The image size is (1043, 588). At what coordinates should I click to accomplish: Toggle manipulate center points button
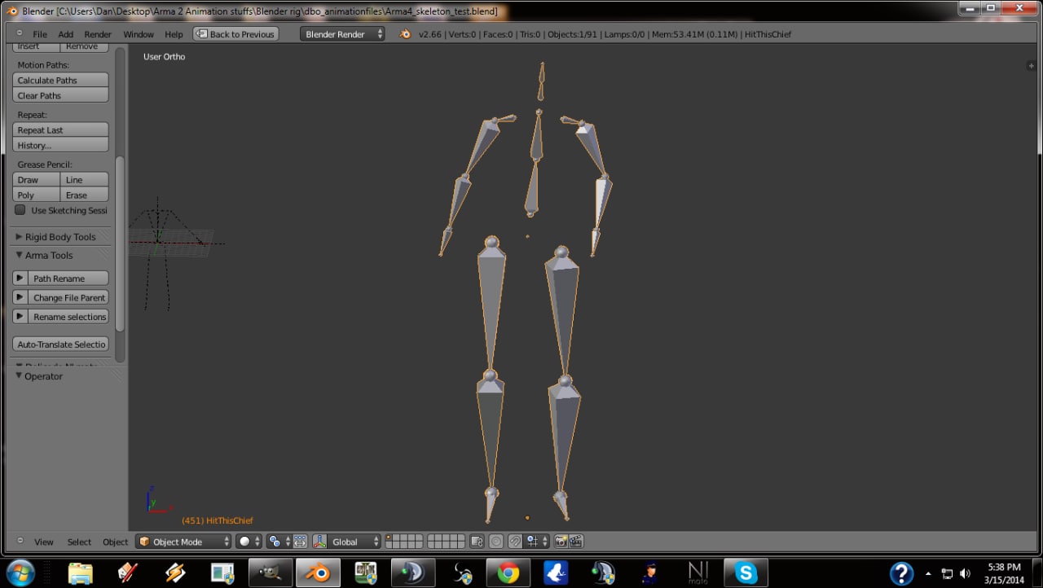pyautogui.click(x=300, y=542)
